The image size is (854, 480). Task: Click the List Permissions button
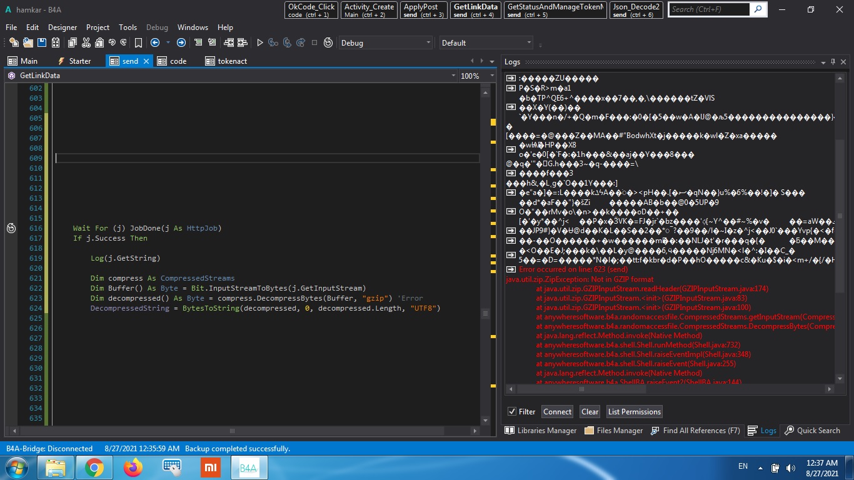[x=634, y=411]
